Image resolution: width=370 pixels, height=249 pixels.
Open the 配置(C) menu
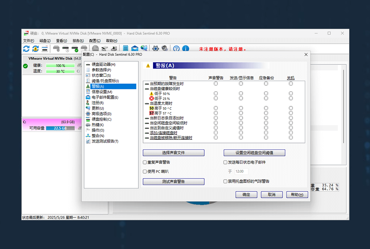(x=95, y=41)
